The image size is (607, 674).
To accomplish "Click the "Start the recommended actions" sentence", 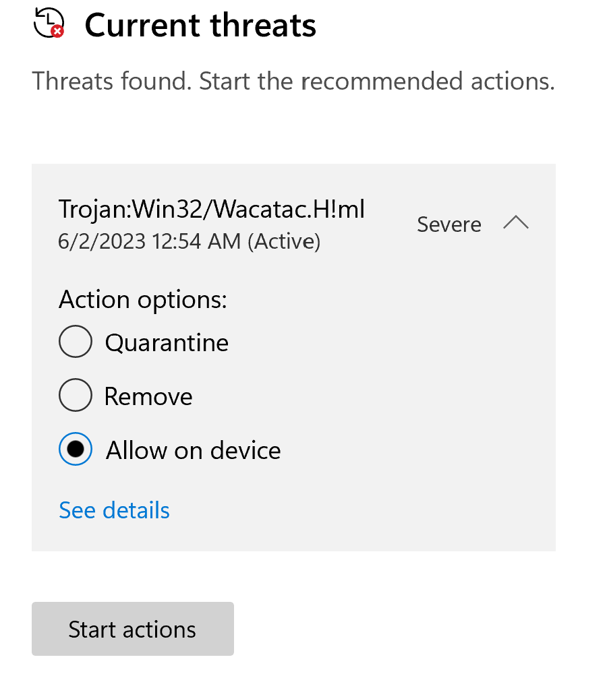I will 377,82.
